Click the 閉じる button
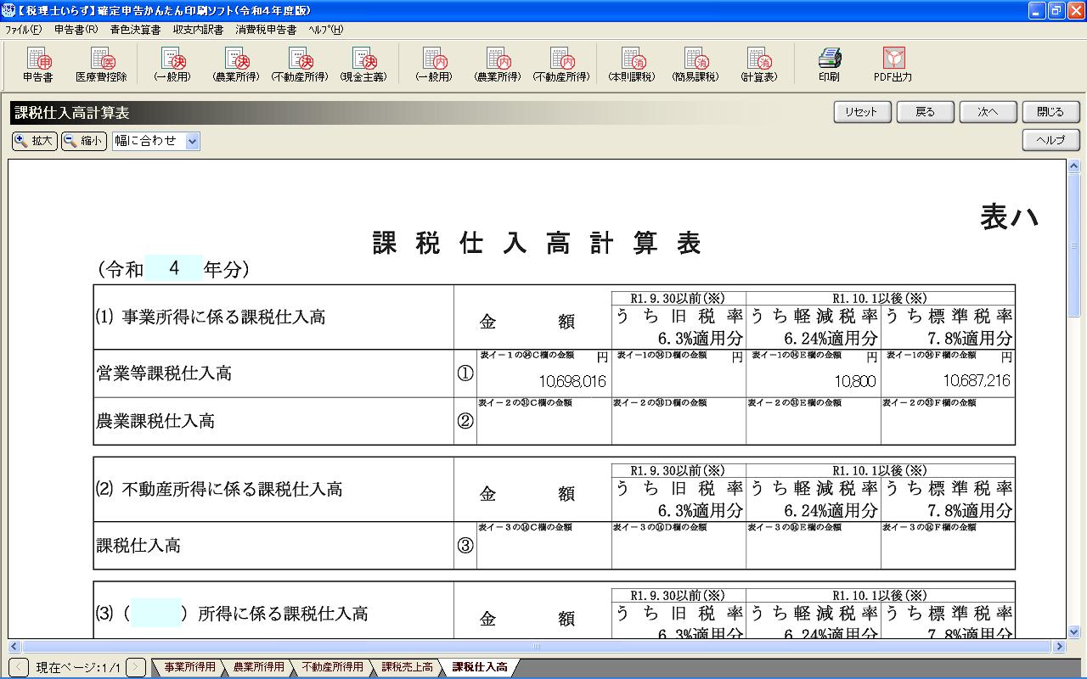Screen dimensions: 1087x679 coord(1050,112)
